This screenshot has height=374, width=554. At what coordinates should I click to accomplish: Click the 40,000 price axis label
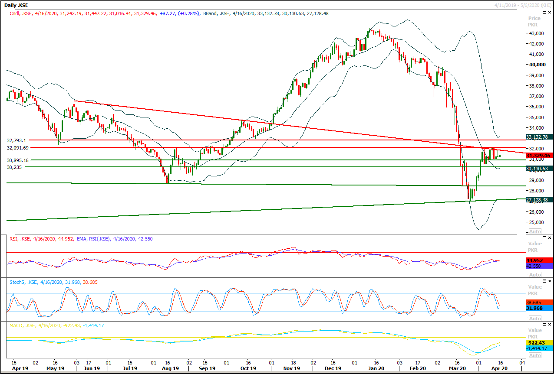click(537, 65)
